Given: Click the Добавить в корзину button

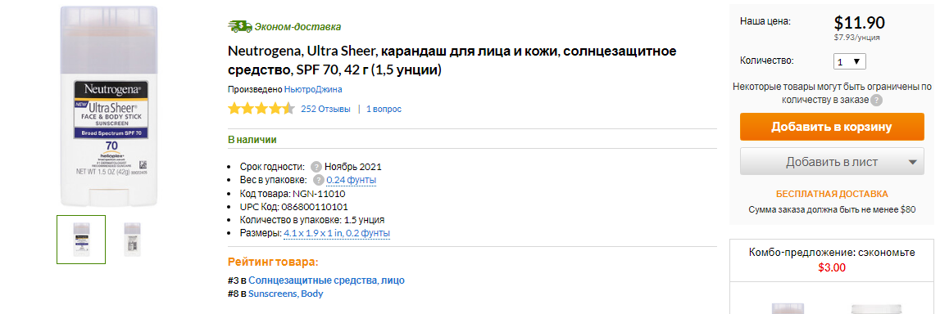Looking at the screenshot, I should (x=832, y=127).
